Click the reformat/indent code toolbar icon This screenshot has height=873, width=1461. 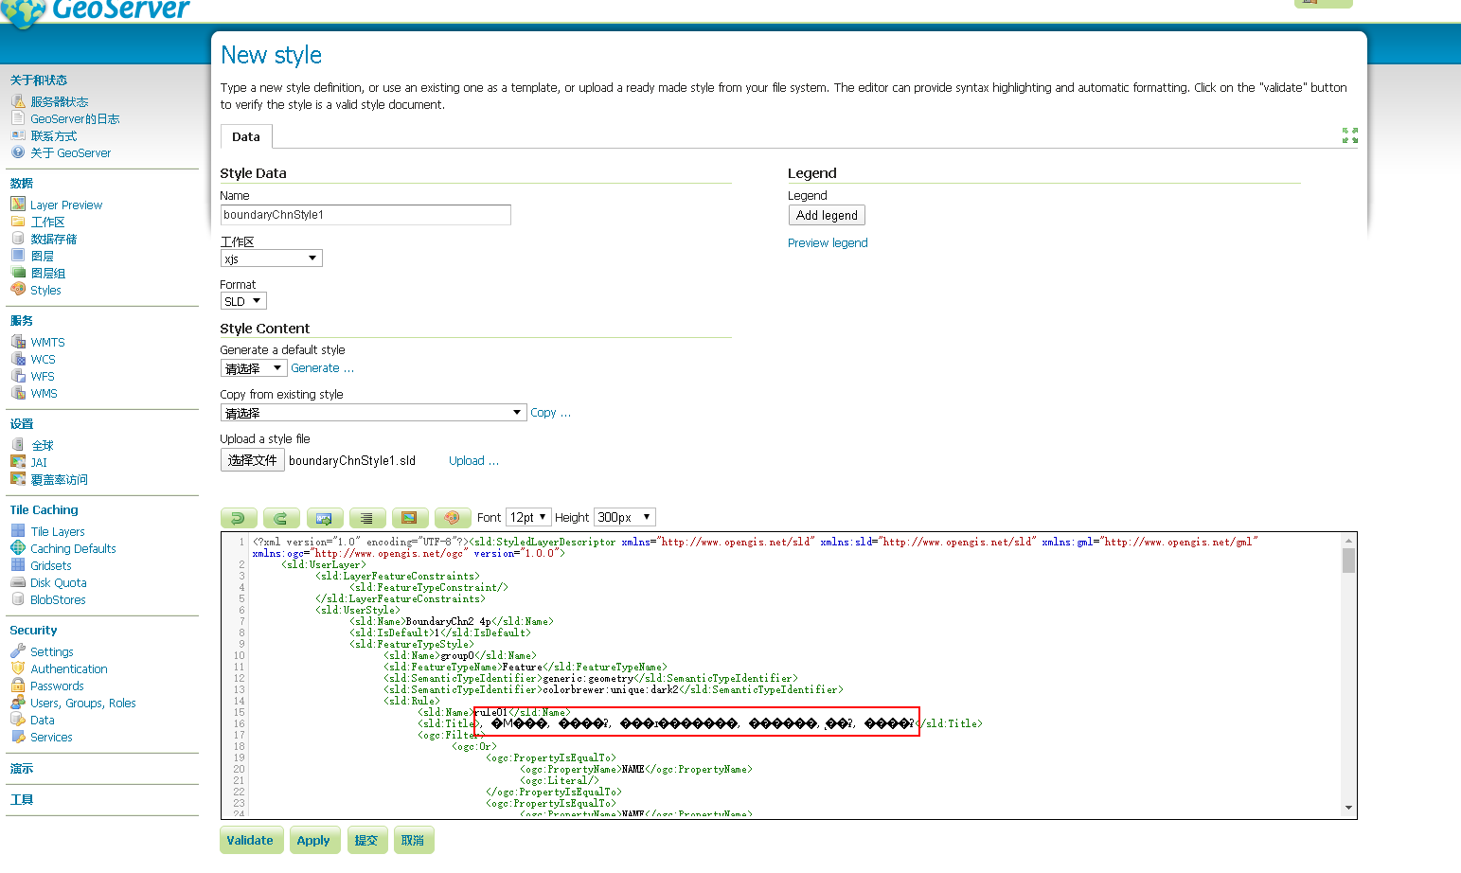click(x=366, y=518)
